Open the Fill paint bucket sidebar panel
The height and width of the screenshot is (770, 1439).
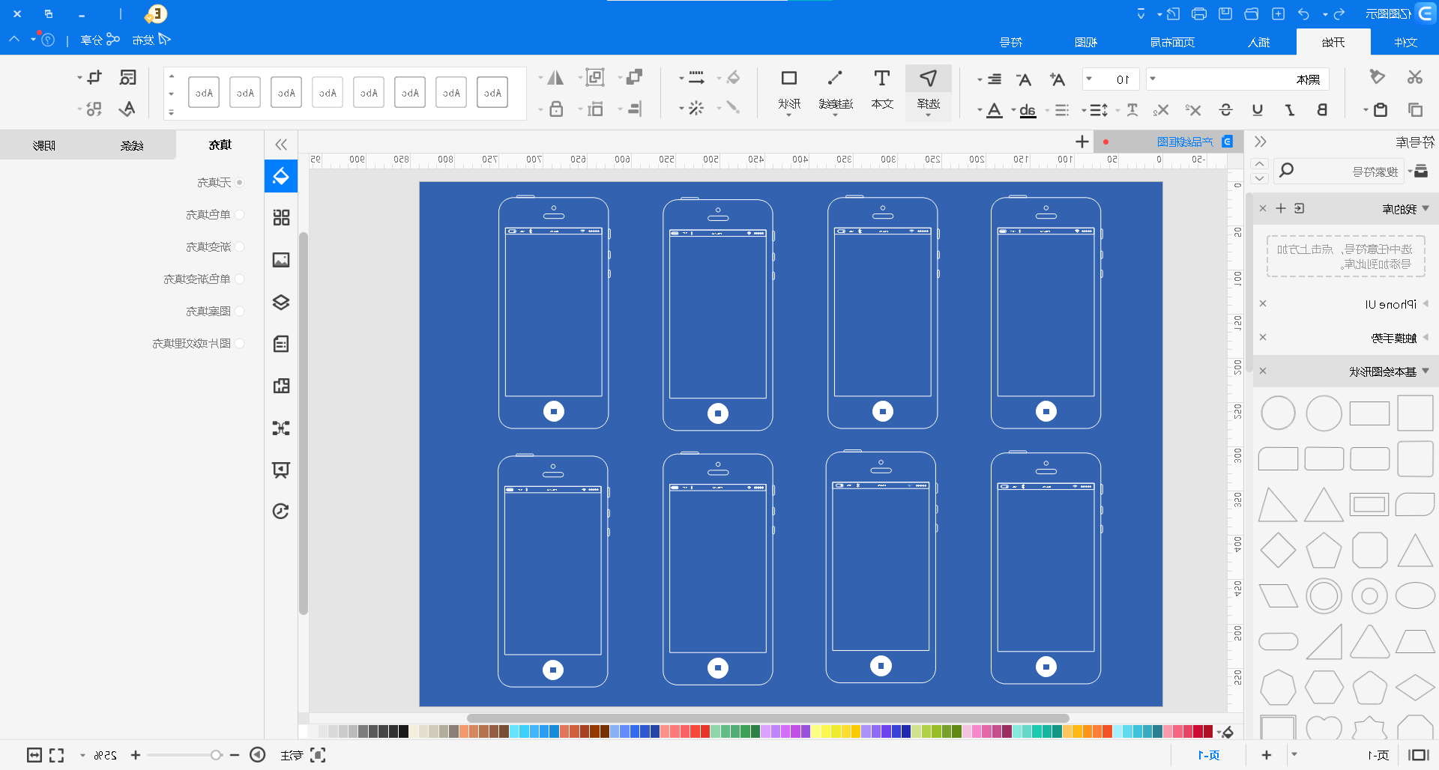pos(281,176)
